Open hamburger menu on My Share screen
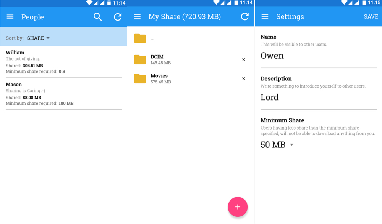The width and height of the screenshot is (382, 224). (138, 17)
